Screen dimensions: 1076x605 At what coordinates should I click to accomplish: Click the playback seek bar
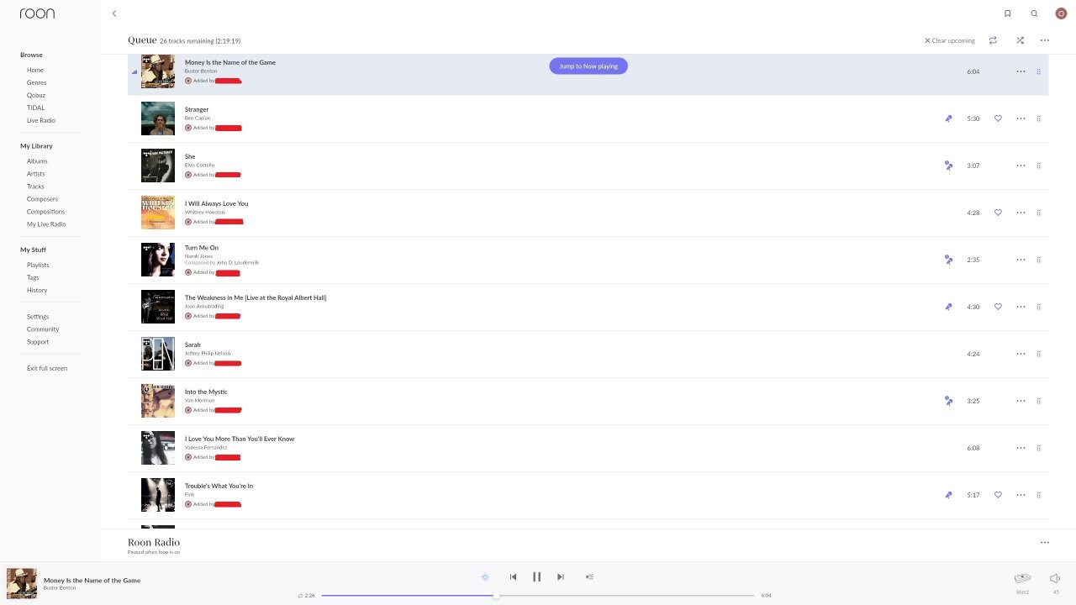pyautogui.click(x=538, y=596)
